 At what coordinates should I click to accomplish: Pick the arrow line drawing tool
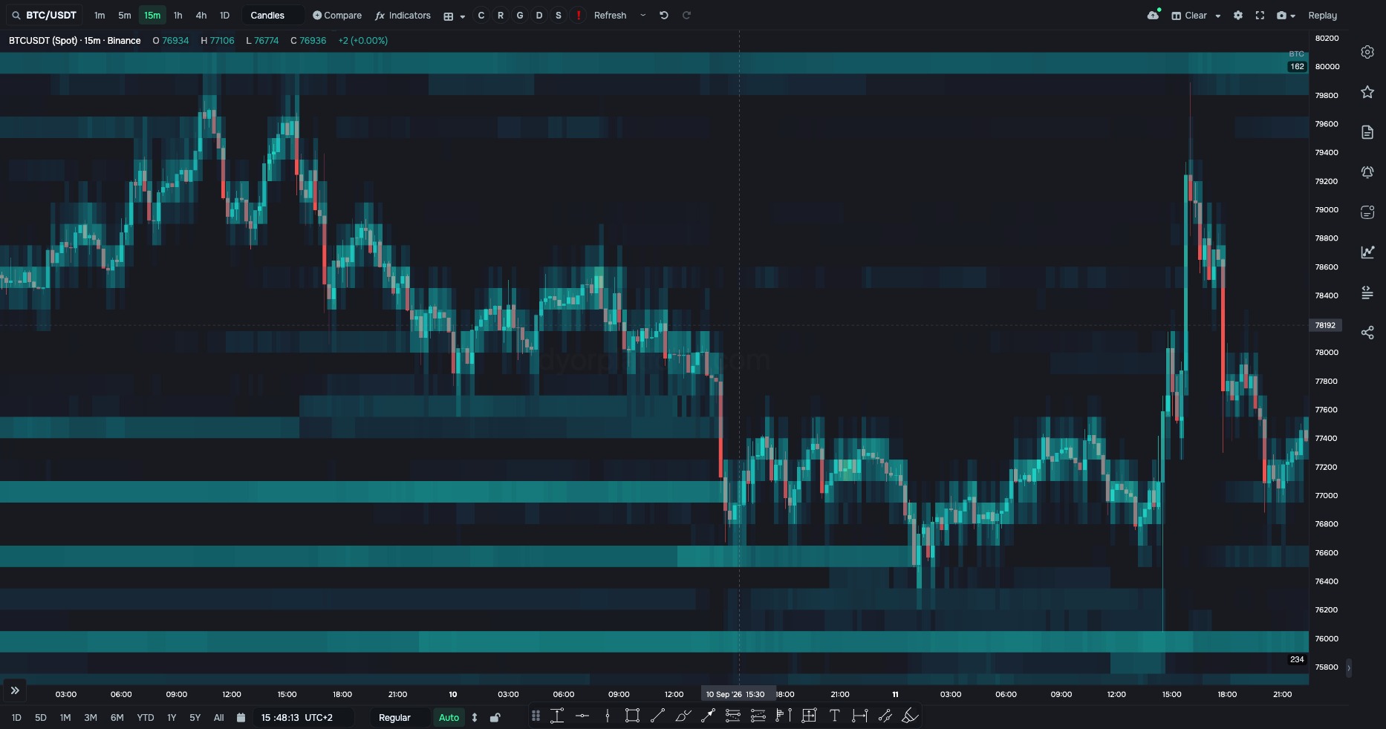pos(708,716)
